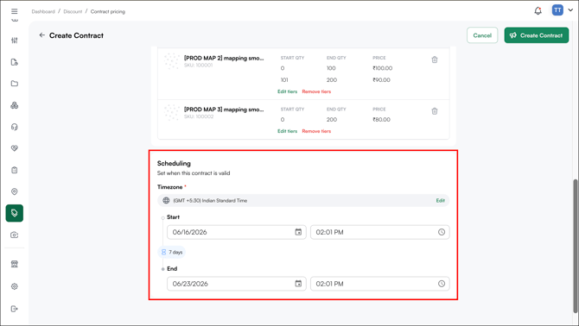Expand the user profile chevron

[x=570, y=10]
